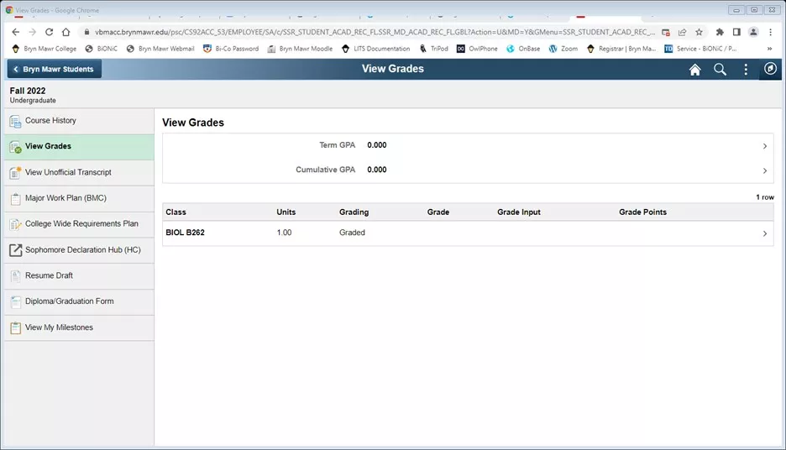786x450 pixels.
Task: Click the Units column header
Action: point(286,212)
